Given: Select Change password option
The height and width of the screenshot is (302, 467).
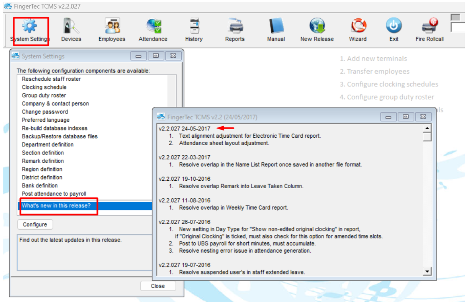Looking at the screenshot, I should tap(45, 112).
